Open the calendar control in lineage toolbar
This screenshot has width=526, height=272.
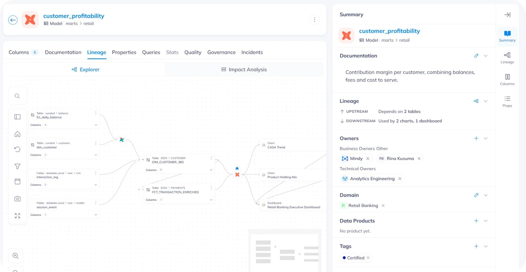coord(17,181)
